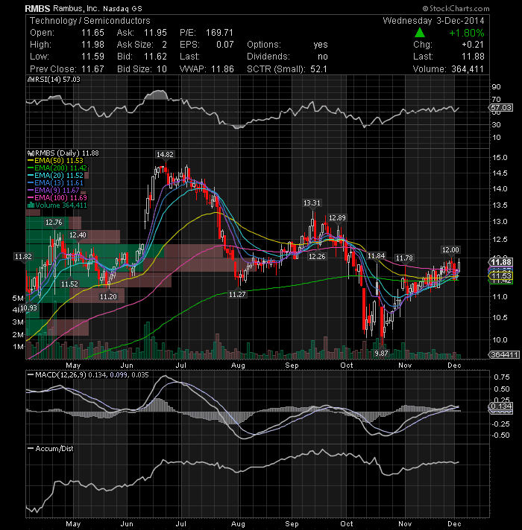
Task: Click the 'EMA(13) 11.61' legend entry
Action: pyautogui.click(x=59, y=183)
